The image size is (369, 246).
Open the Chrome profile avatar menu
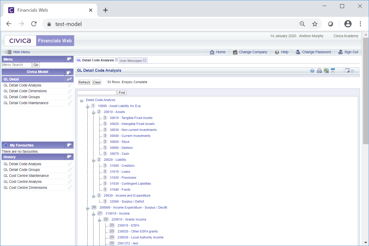tap(348, 24)
